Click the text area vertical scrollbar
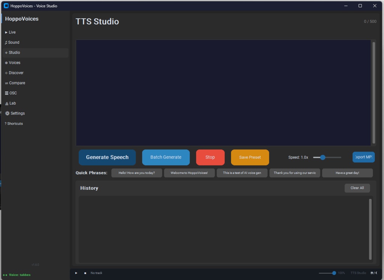Screen dimensions: 384x280 coord(374,93)
